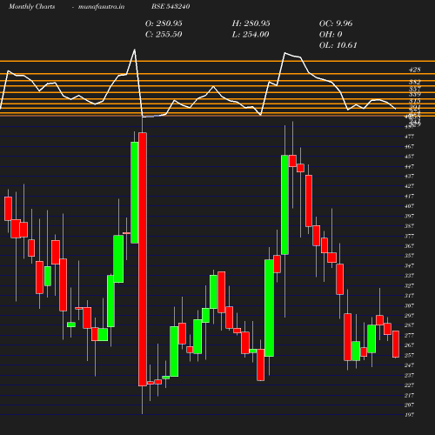
Task: Click the '447' price axis label
Action: [x=409, y=166]
